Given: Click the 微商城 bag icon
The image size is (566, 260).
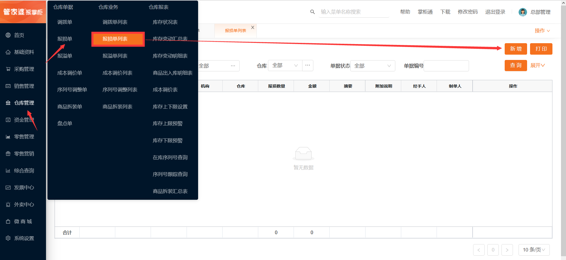Looking at the screenshot, I should [x=8, y=222].
